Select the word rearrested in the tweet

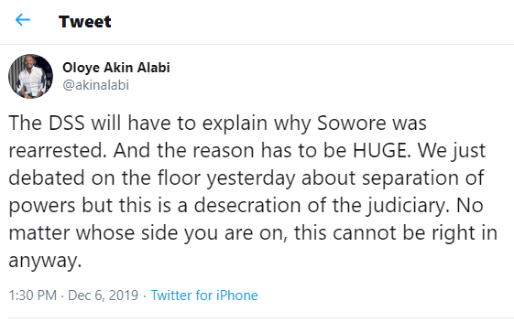point(58,151)
